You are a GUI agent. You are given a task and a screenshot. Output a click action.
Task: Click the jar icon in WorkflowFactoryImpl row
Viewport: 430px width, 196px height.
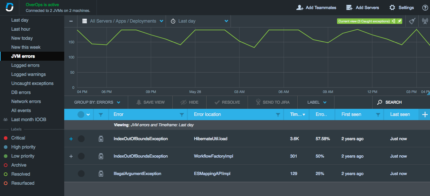coord(101,156)
